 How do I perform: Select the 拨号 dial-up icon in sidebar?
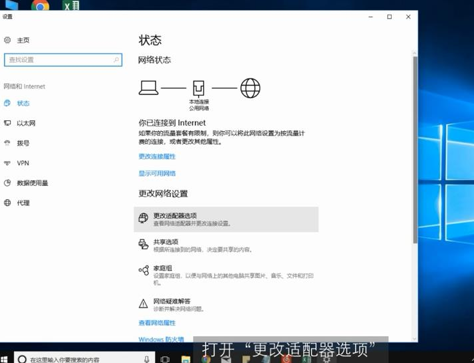point(7,143)
